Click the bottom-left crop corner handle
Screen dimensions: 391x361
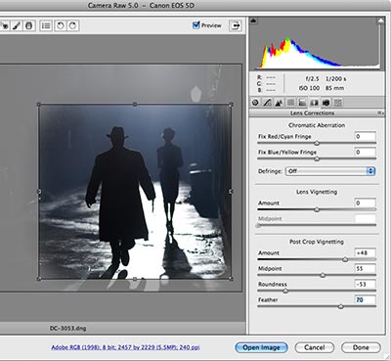click(x=39, y=279)
